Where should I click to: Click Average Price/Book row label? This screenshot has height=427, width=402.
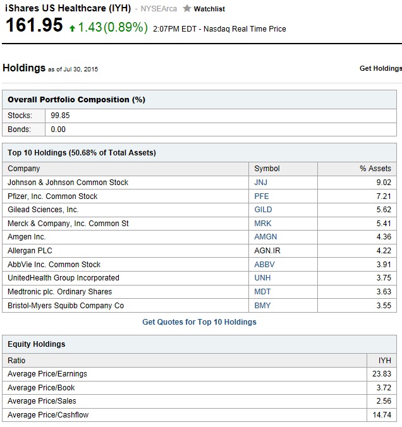point(41,388)
